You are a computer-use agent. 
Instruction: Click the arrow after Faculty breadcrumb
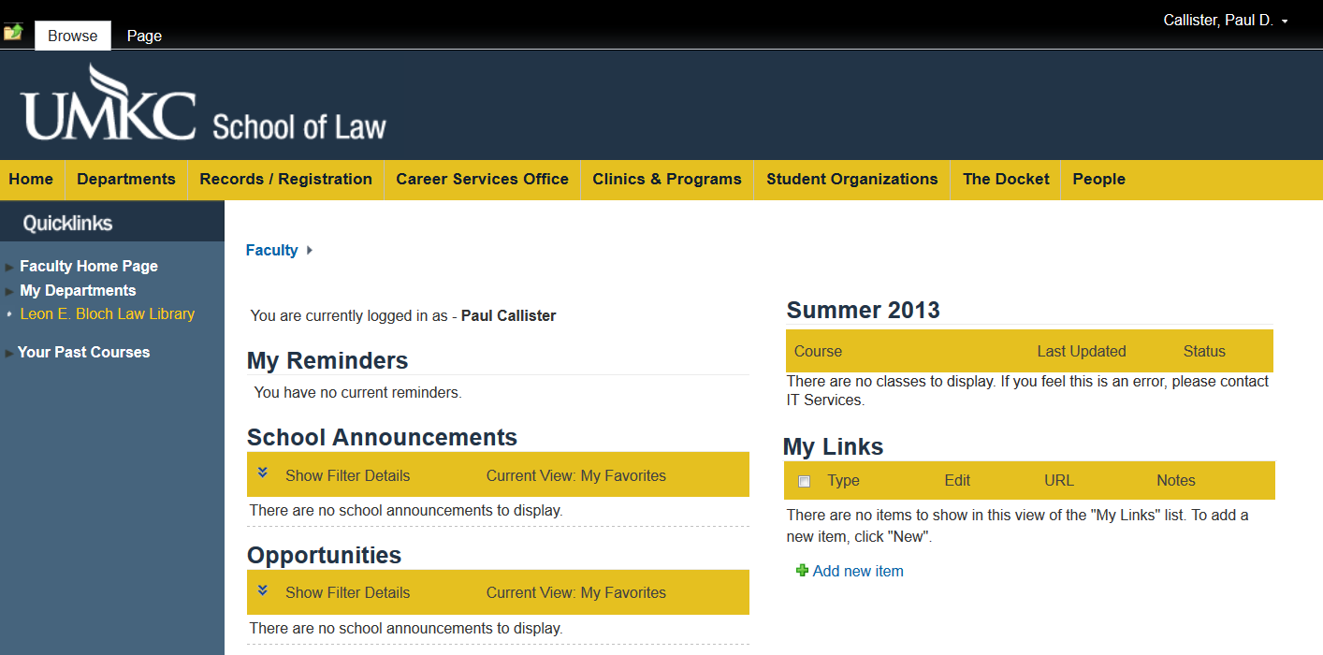310,250
